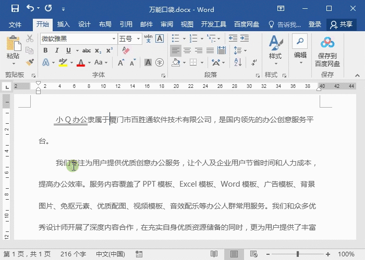365x260 pixels.
Task: Click the 登录 link
Action: (315, 24)
